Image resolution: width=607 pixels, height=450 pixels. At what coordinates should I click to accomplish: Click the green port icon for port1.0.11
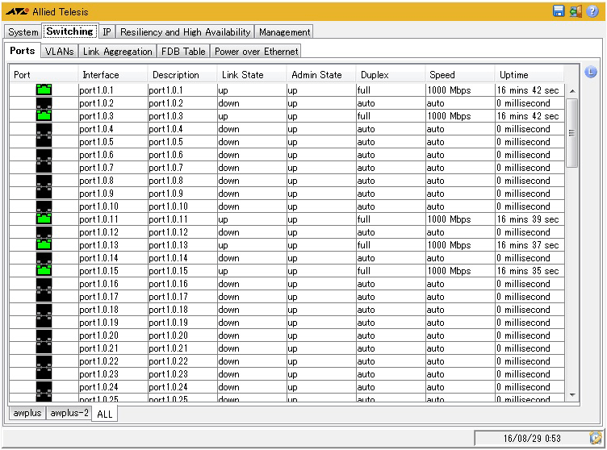(44, 219)
